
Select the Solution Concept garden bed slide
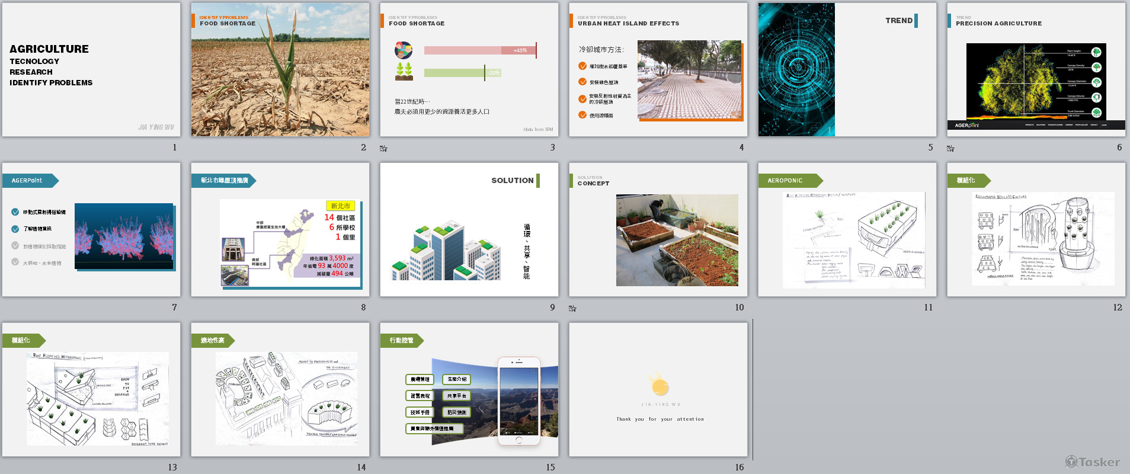click(658, 230)
